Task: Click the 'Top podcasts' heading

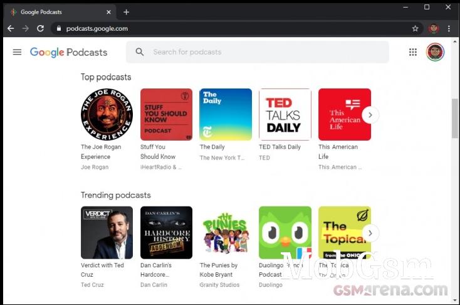Action: pyautogui.click(x=106, y=77)
